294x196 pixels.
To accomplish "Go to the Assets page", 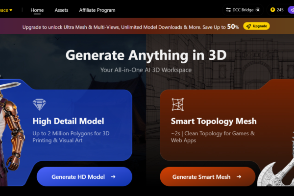I will point(62,10).
